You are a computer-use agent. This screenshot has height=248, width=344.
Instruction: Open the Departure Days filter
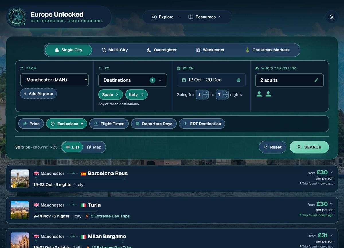click(x=154, y=124)
